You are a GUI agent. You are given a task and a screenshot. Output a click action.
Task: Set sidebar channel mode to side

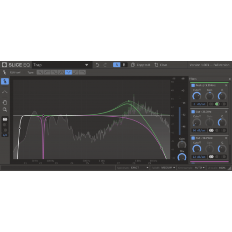point(5,130)
